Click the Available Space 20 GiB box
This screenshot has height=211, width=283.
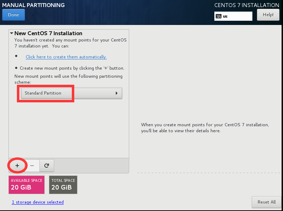(26, 185)
